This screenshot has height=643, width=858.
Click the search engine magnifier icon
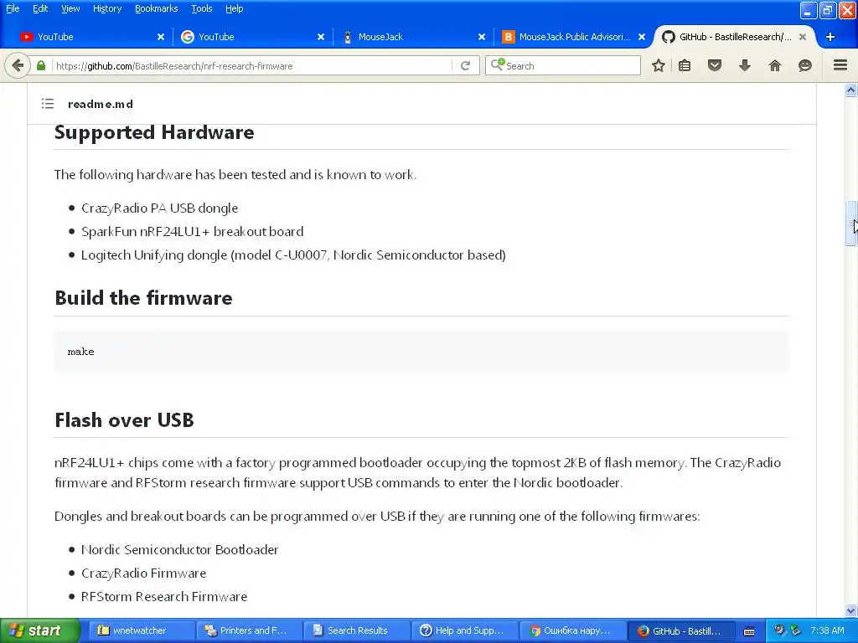[497, 65]
